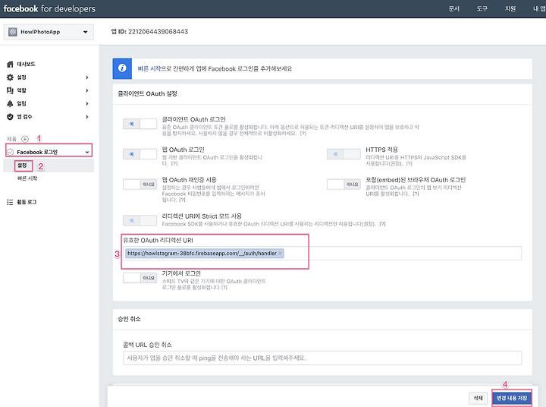This screenshot has width=546, height=407.
Task: Follow the 빠른 시작 link in info banner
Action: coord(149,68)
